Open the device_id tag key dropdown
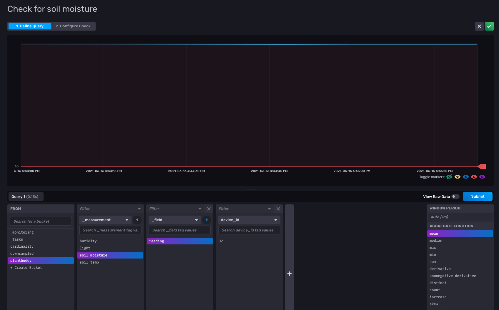This screenshot has width=499, height=310. click(x=249, y=220)
